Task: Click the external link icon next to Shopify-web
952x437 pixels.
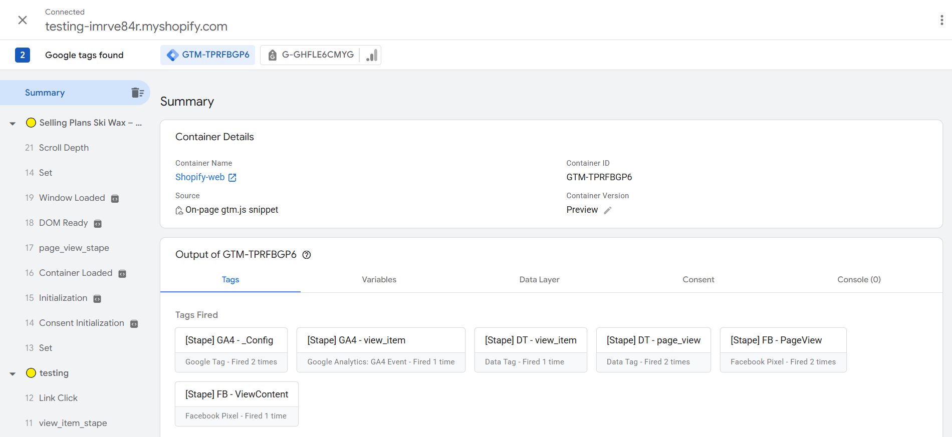Action: (x=232, y=178)
